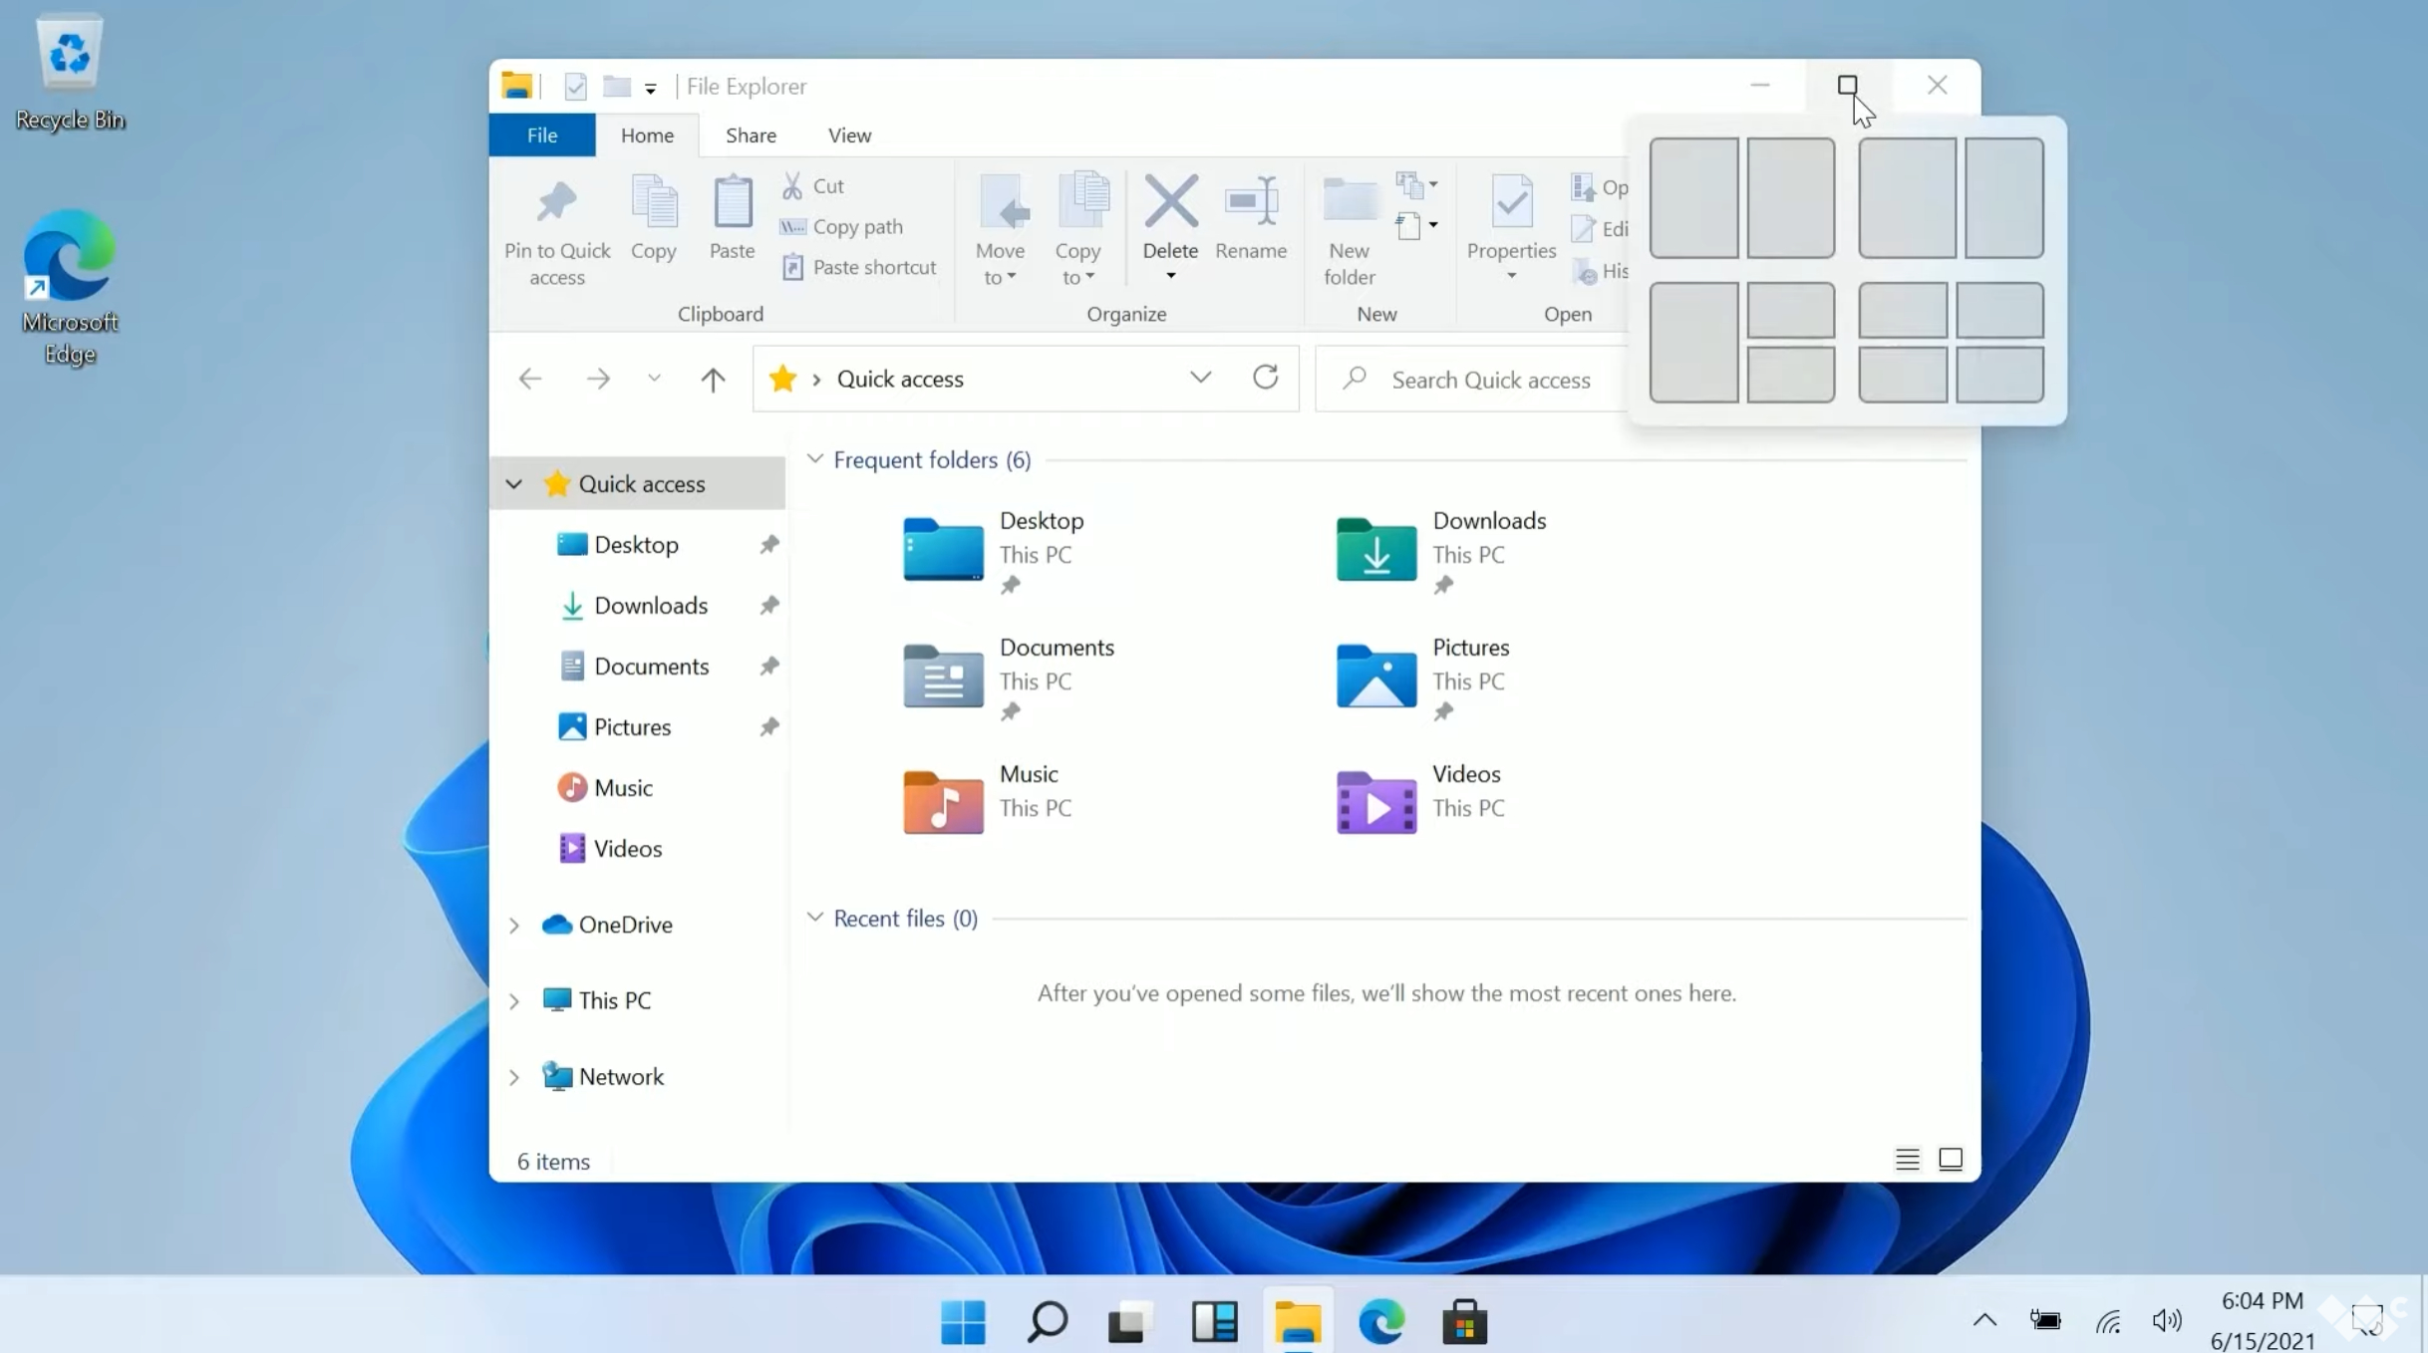Open New item dropdown in ribbon
2428x1353 pixels.
[1416, 184]
